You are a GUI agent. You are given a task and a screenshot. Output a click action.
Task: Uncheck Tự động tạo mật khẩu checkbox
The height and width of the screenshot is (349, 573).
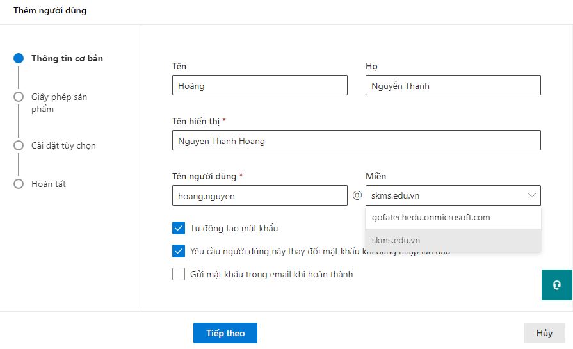click(x=179, y=228)
